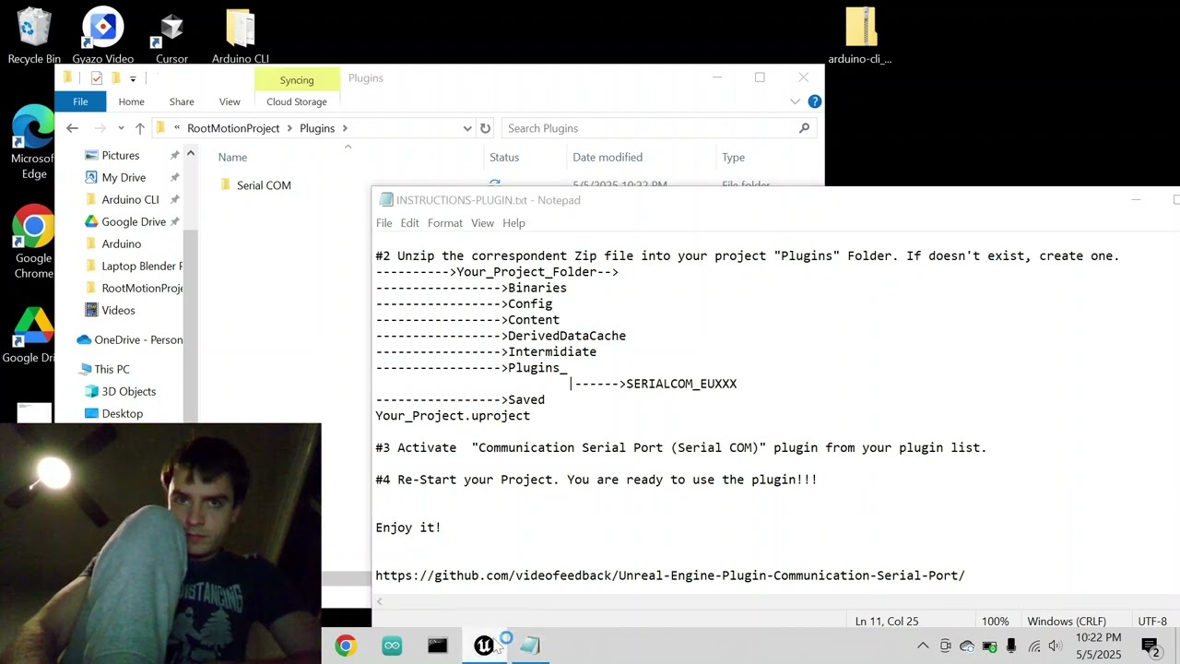Click the Notepad horizontal scrollbar left arrow
Viewport: 1180px width, 664px height.
379,602
